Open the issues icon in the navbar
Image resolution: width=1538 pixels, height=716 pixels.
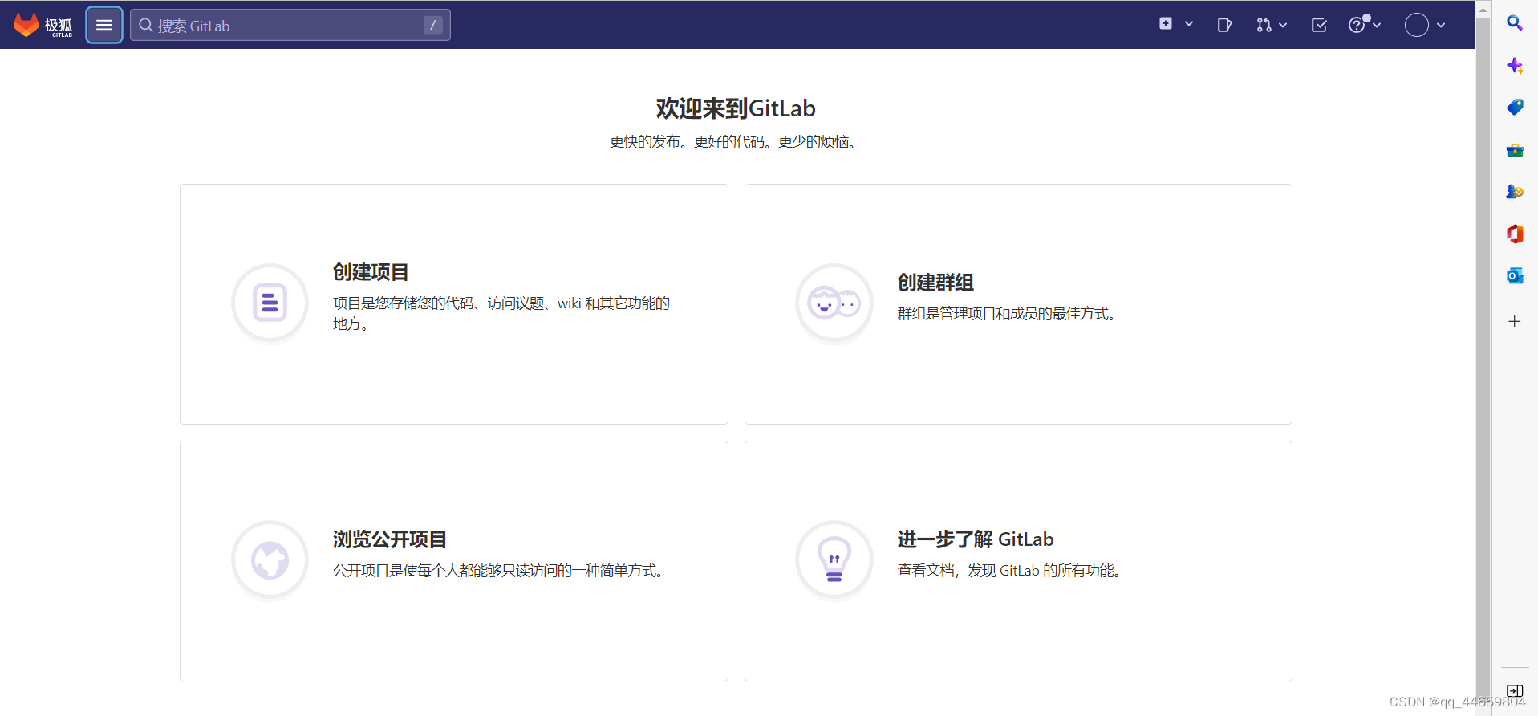[1224, 25]
